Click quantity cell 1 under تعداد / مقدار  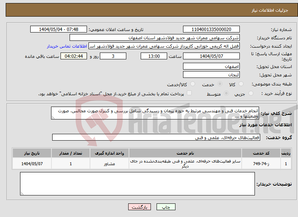pyautogui.click(x=71, y=163)
